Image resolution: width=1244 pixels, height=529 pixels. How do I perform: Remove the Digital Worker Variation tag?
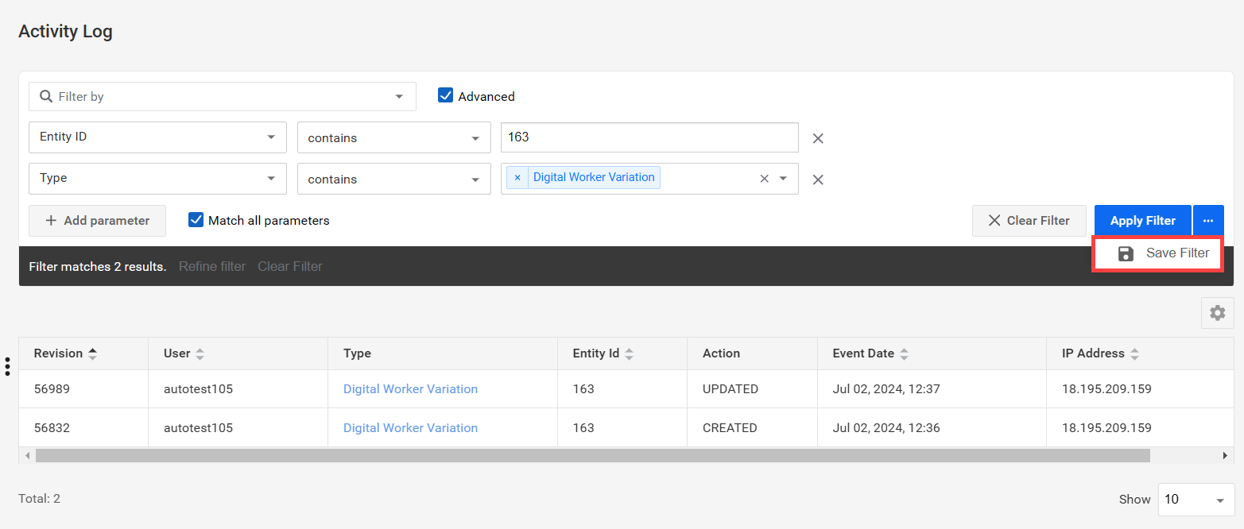tap(517, 177)
